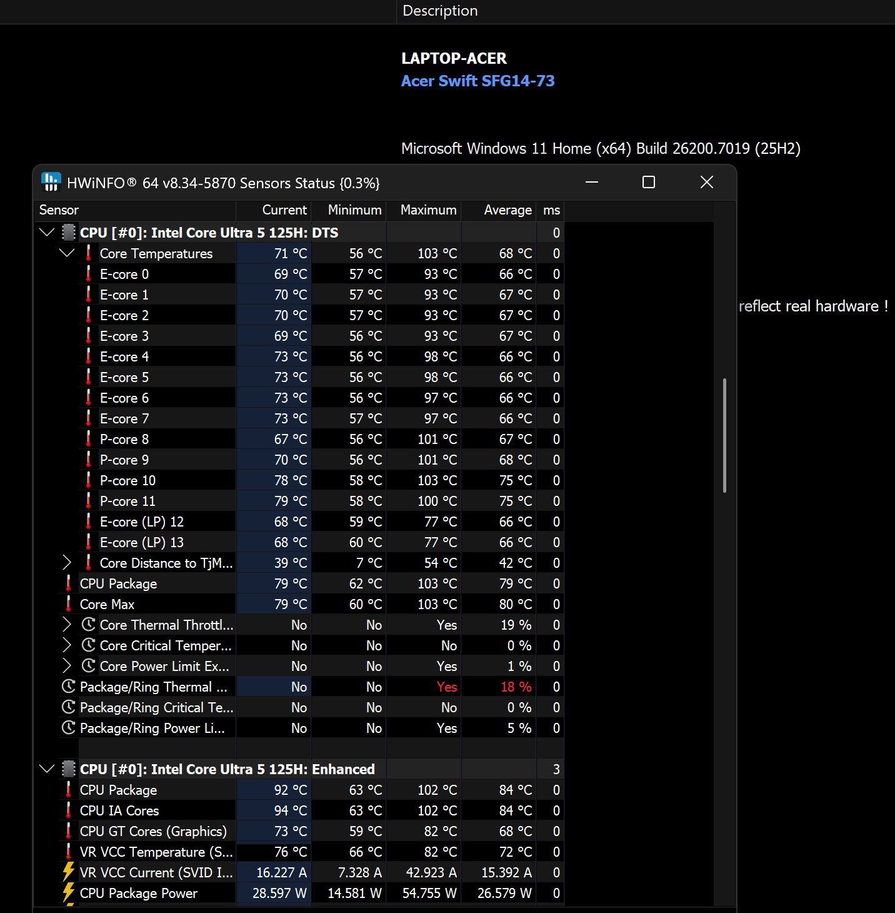The height and width of the screenshot is (913, 895).
Task: Minimize the HWiNFO Sensors Status window
Action: coord(592,182)
